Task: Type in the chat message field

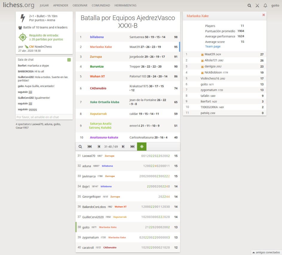Action: (x=44, y=117)
